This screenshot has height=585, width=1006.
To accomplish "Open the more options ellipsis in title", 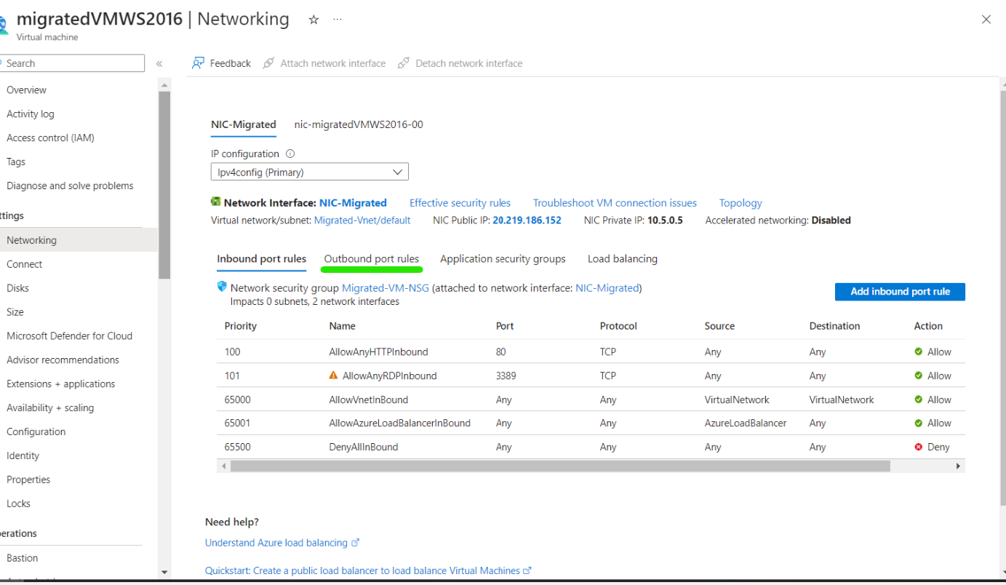I will (338, 20).
